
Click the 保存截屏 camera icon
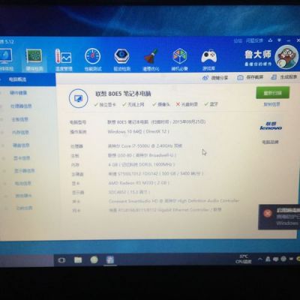pyautogui.click(x=240, y=77)
